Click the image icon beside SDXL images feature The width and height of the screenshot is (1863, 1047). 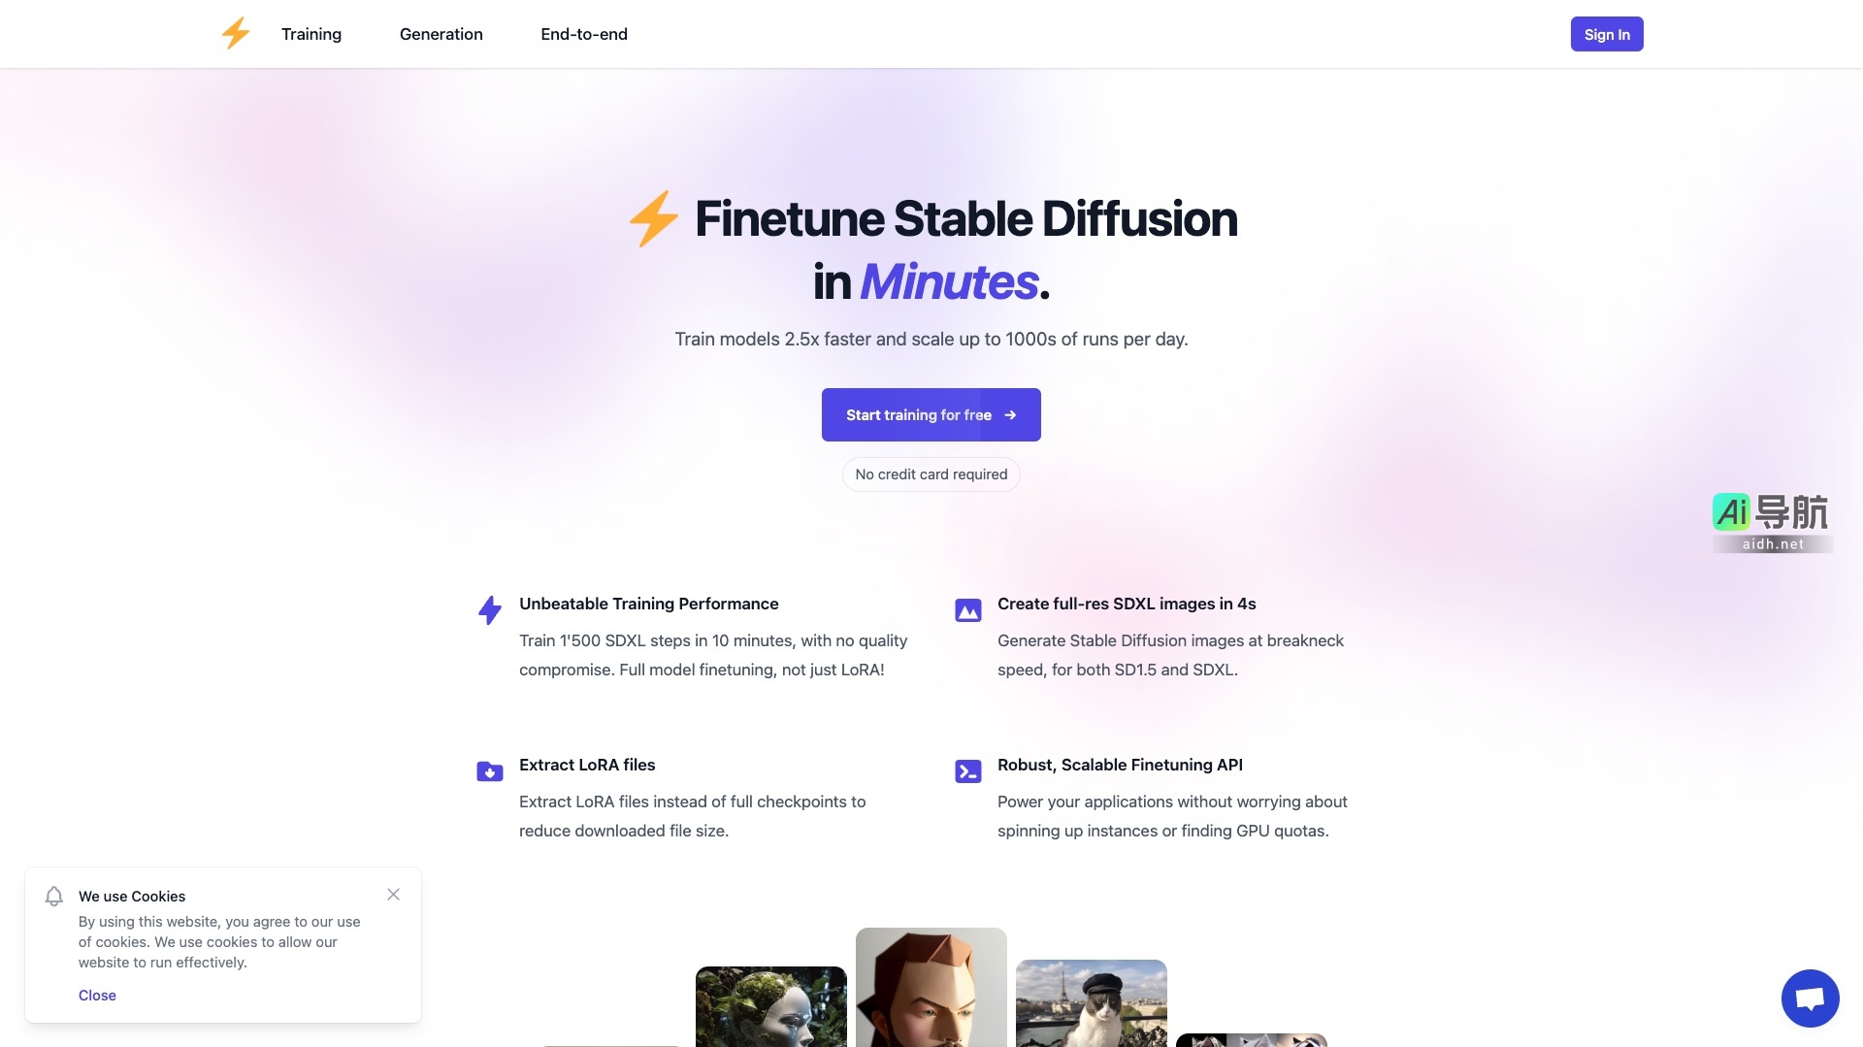[x=968, y=609]
